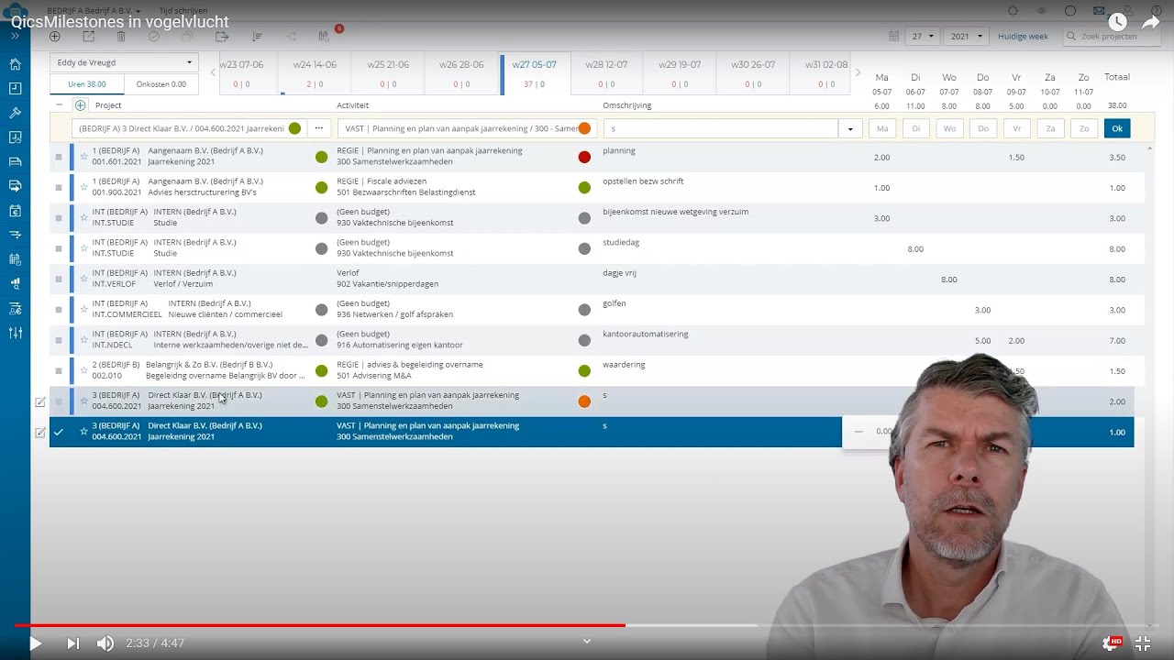Click YouTube Share arrow icon
The height and width of the screenshot is (660, 1174).
(1151, 22)
